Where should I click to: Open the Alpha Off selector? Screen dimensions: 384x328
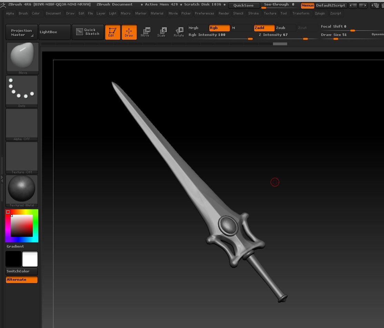[x=22, y=125]
